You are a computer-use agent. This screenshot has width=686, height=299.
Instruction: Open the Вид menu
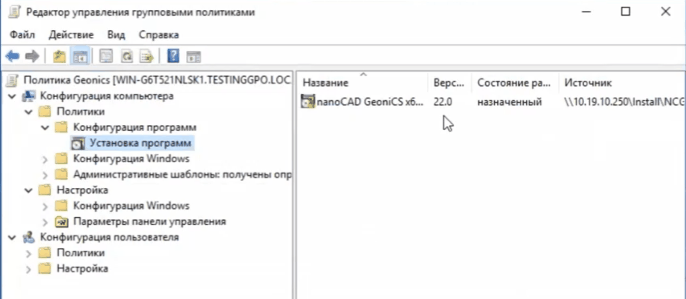(116, 35)
